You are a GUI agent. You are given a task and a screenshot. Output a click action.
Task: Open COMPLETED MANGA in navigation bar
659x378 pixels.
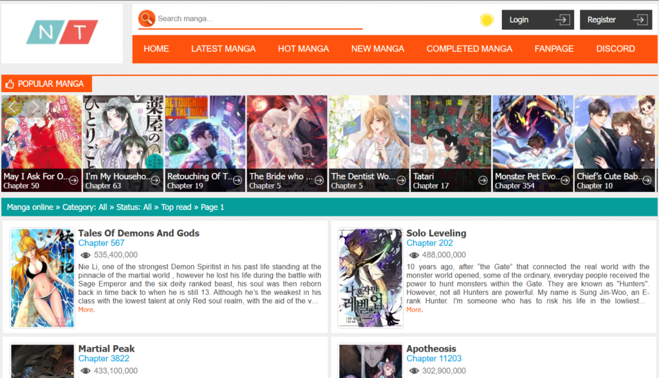pos(469,49)
